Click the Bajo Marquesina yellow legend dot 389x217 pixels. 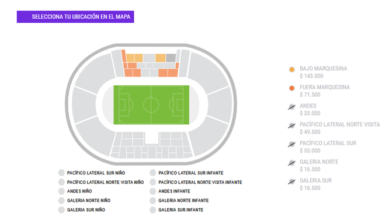[292, 69]
